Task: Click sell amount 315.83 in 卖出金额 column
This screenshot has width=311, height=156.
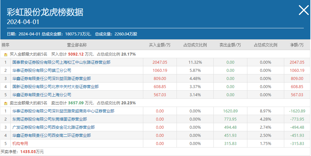Action: click(x=230, y=143)
